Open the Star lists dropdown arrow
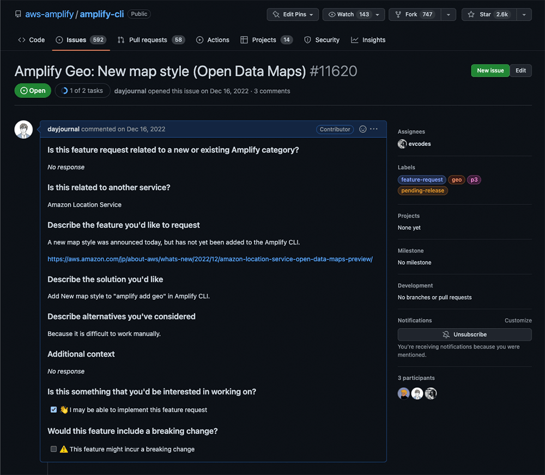 [x=524, y=15]
